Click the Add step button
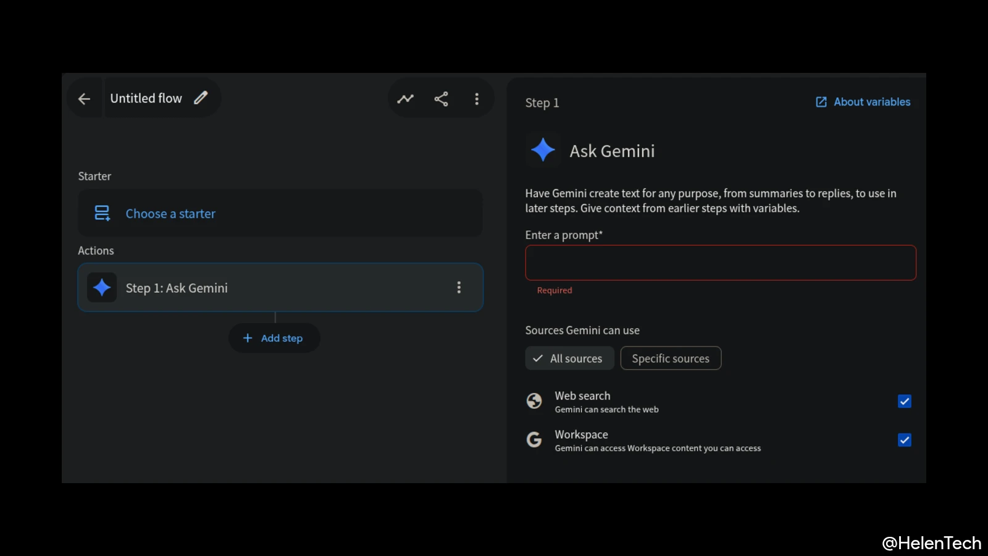This screenshot has width=988, height=556. (x=274, y=339)
